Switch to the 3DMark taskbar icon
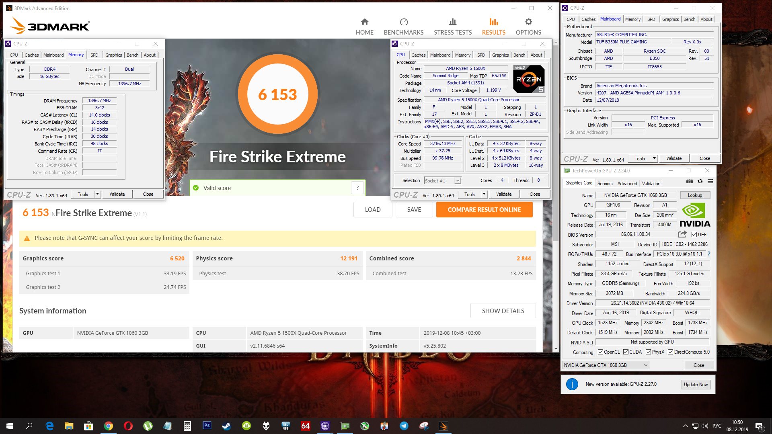The height and width of the screenshot is (434, 772). pos(443,426)
